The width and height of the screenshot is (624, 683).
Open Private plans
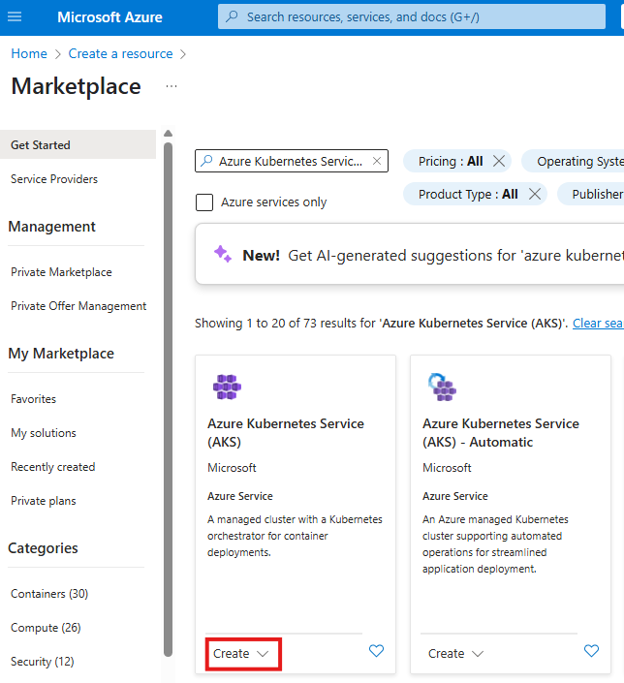click(x=44, y=501)
